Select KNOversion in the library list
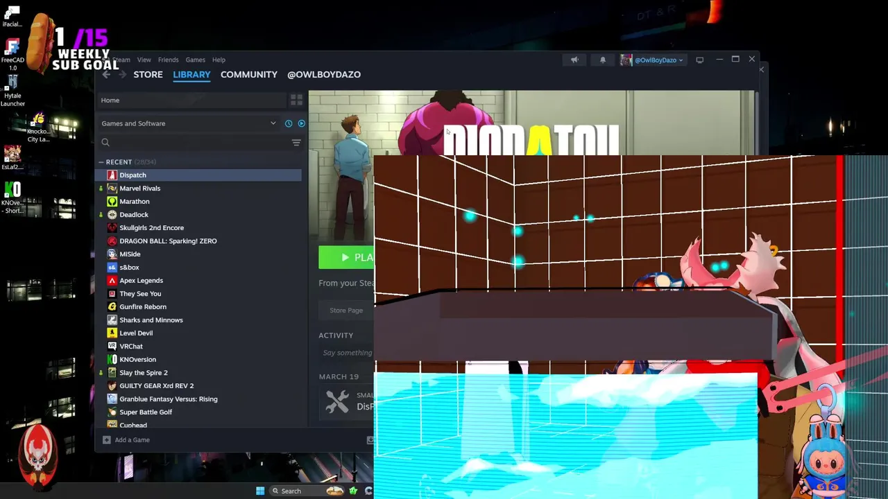 pyautogui.click(x=198, y=360)
